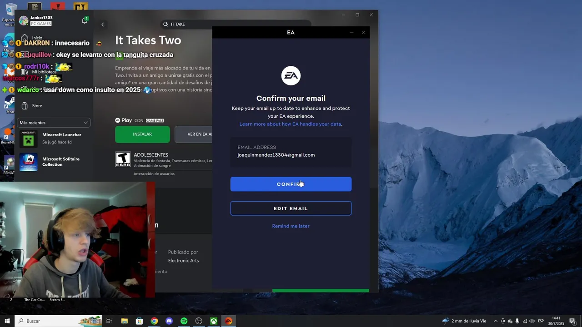Click the ESP language indicator
Screen dimensions: 582x327
click(x=541, y=321)
